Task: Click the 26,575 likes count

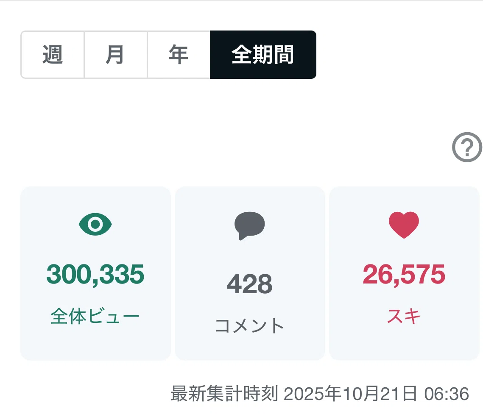Action: coord(404,274)
